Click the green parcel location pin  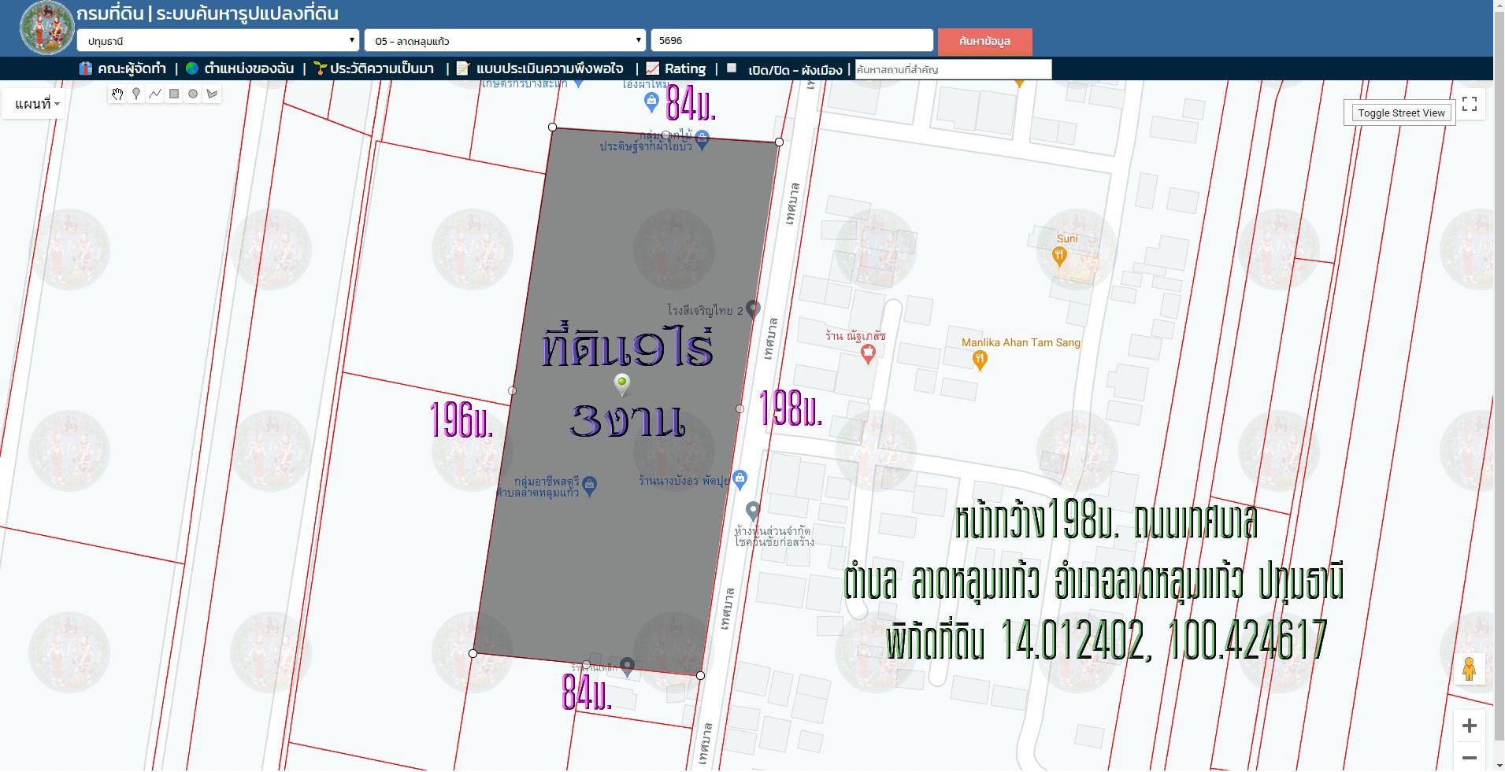(x=622, y=384)
